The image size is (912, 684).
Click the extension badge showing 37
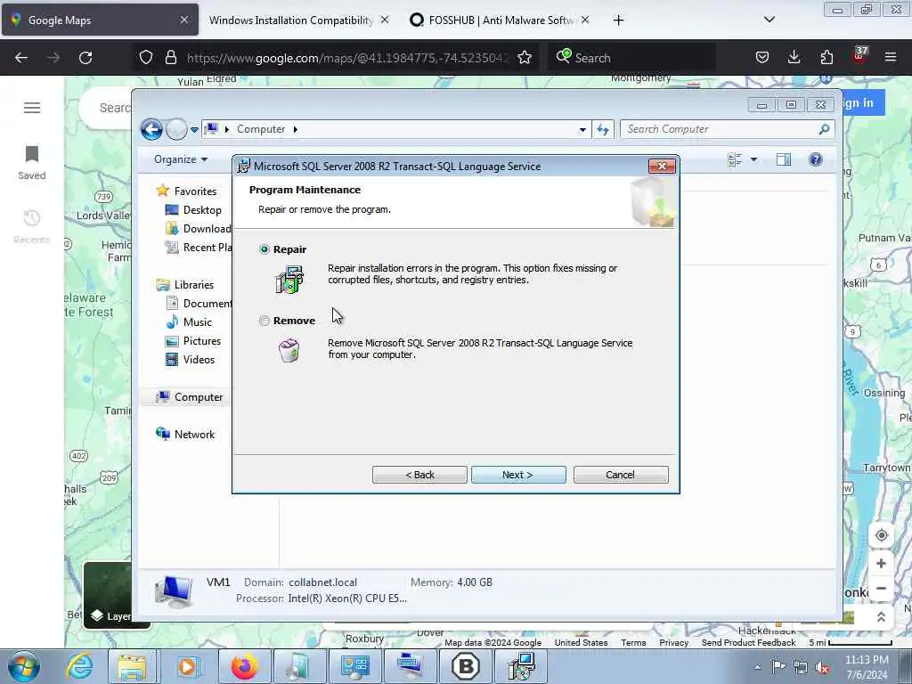point(859,56)
